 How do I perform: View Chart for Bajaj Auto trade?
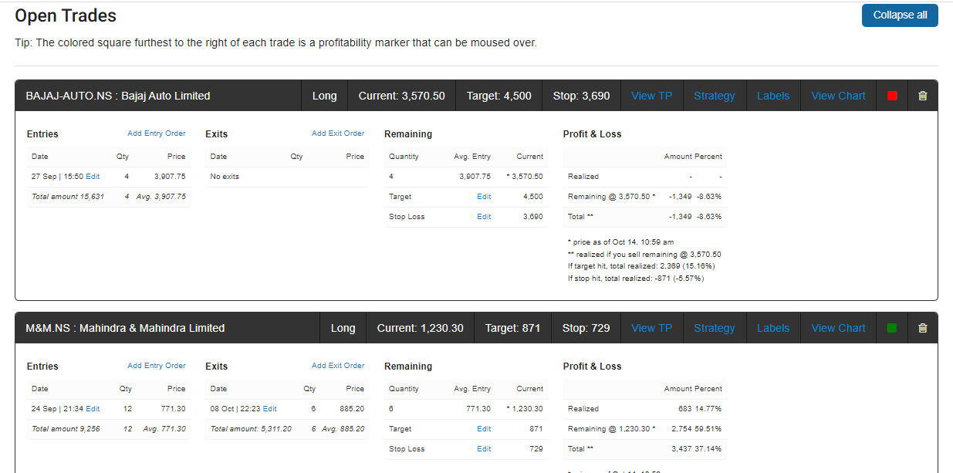click(838, 96)
